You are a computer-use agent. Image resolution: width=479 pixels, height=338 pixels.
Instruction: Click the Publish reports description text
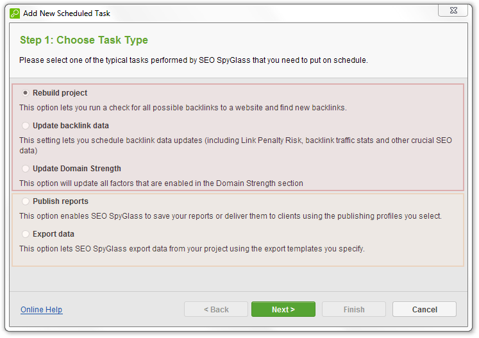230,216
